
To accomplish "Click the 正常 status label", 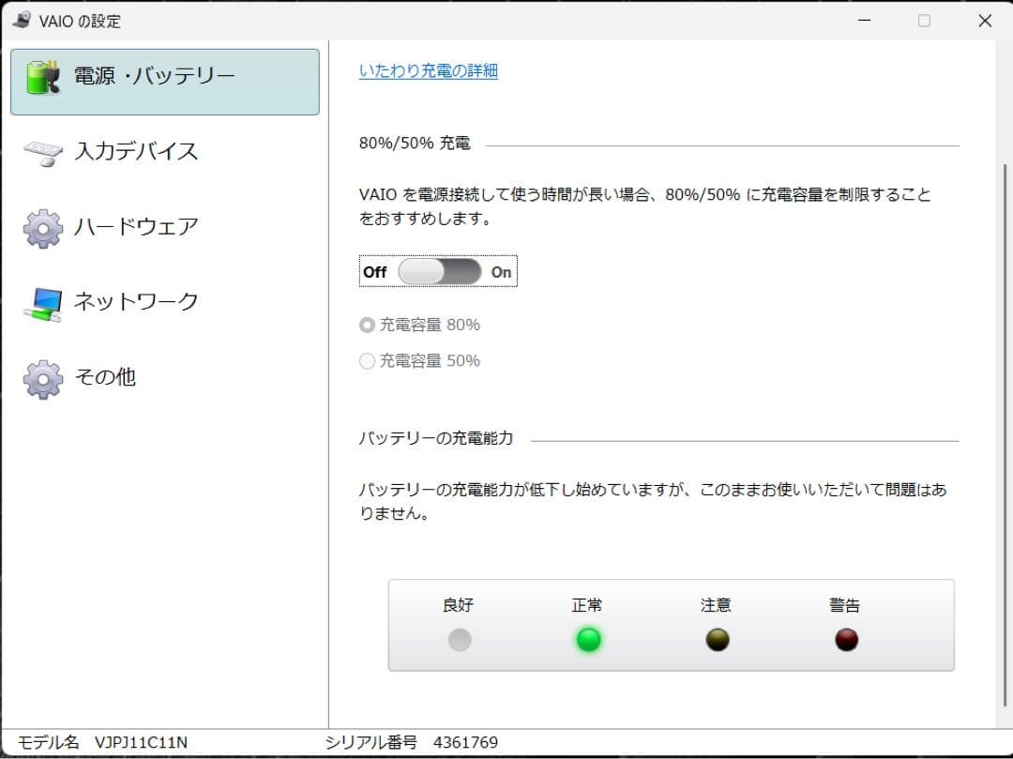I will 587,604.
